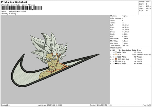Click the 'Stops:' label
Viewport: 152px width, 107px height.
[113, 20]
